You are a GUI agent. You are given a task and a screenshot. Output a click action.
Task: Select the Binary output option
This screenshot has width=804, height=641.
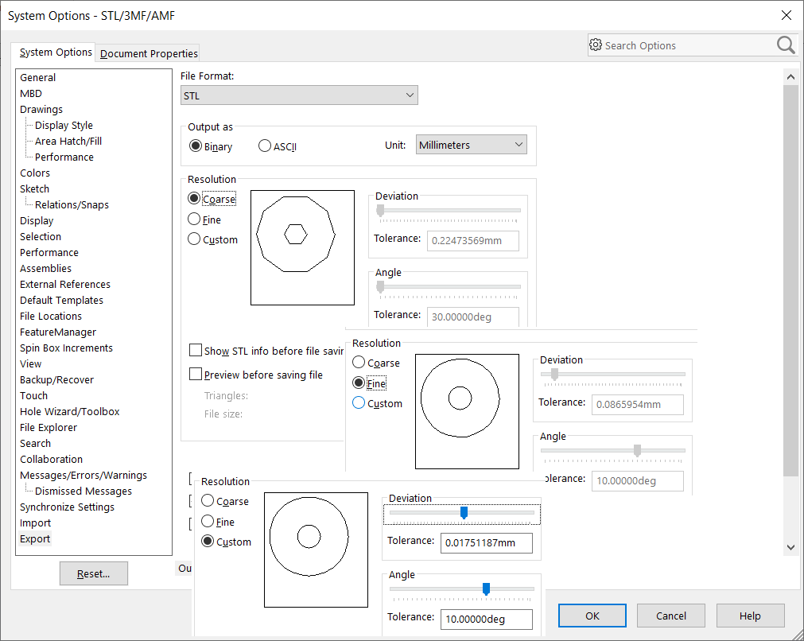click(196, 146)
